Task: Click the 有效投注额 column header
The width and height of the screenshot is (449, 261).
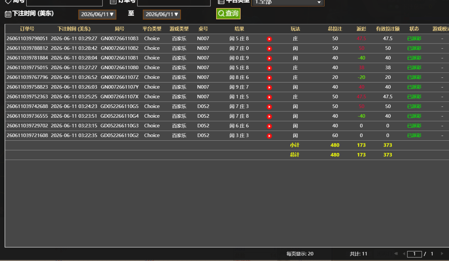Action: click(x=388, y=29)
